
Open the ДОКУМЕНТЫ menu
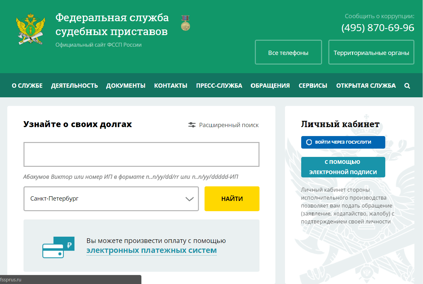(x=126, y=86)
